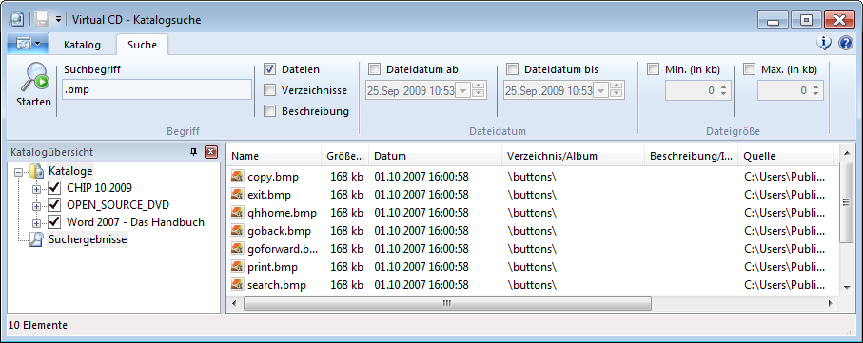Screen dimensions: 863x343
Task: Uncheck the Word 2007 - Das Handbuch catalog
Action: pos(54,222)
